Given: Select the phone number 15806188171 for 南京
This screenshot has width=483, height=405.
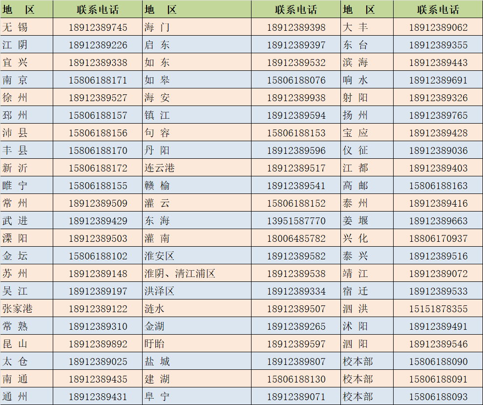Looking at the screenshot, I should pyautogui.click(x=98, y=80).
